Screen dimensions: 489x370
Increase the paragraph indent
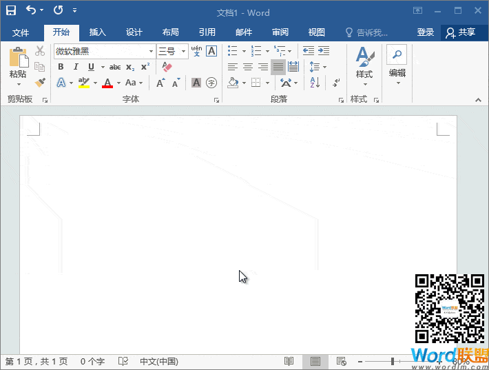(324, 51)
